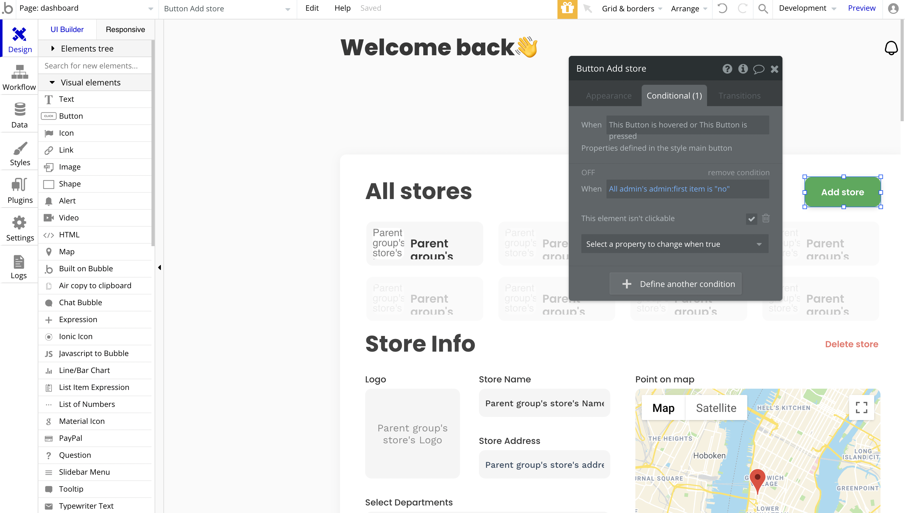Click the search magnifier icon in toolbar
The height and width of the screenshot is (513, 905).
763,8
